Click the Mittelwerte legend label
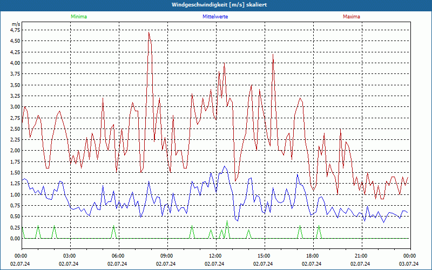Viewport: 432px width, 270px height. tap(215, 17)
